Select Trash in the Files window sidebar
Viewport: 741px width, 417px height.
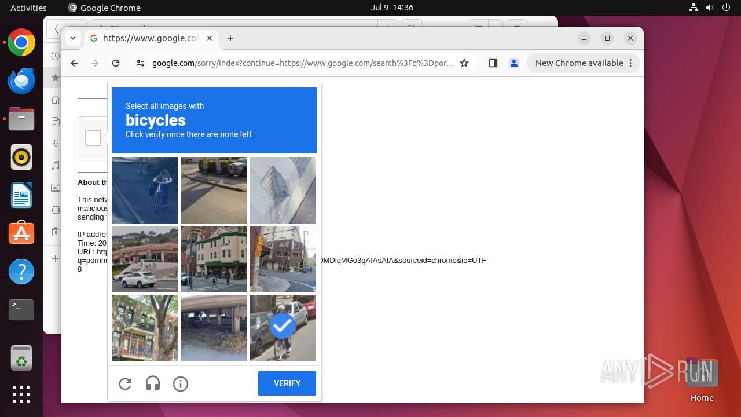point(55,232)
